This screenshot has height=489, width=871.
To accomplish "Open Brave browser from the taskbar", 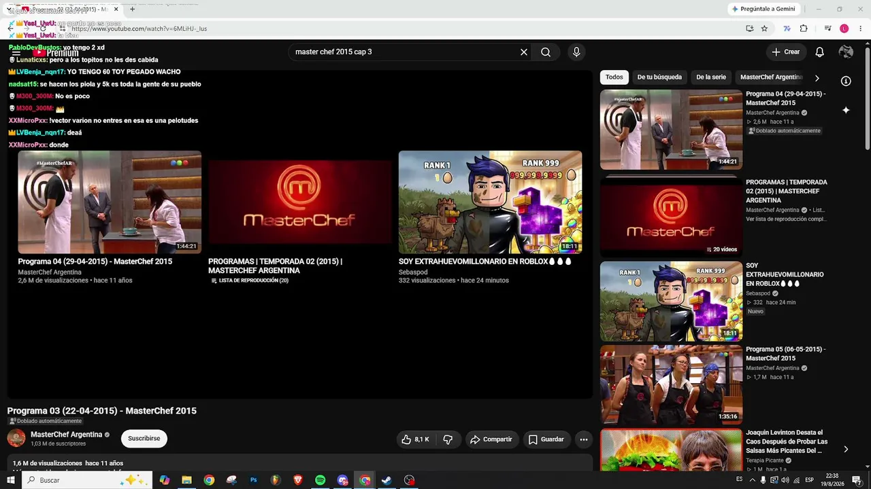I will 298,480.
